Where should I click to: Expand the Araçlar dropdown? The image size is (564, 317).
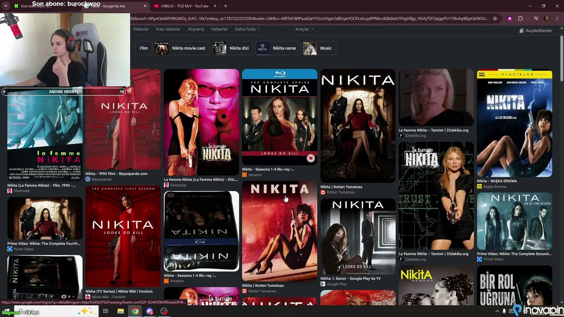(x=304, y=29)
